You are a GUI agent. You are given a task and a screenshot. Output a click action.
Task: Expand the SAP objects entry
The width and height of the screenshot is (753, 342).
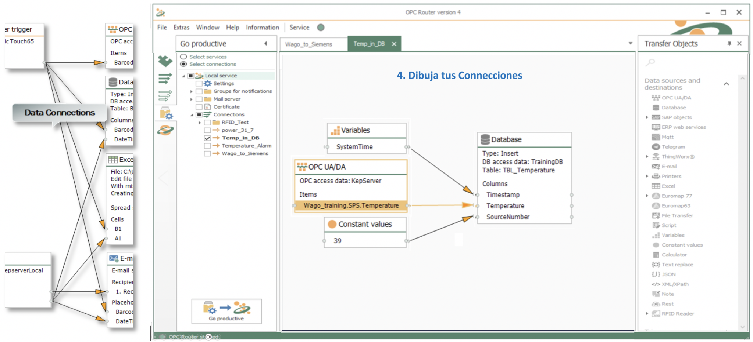(647, 117)
